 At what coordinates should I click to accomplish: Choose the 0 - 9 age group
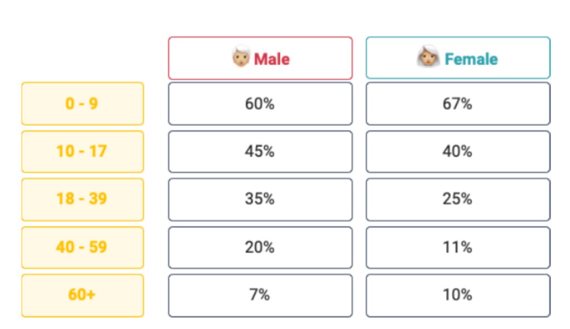click(x=82, y=104)
